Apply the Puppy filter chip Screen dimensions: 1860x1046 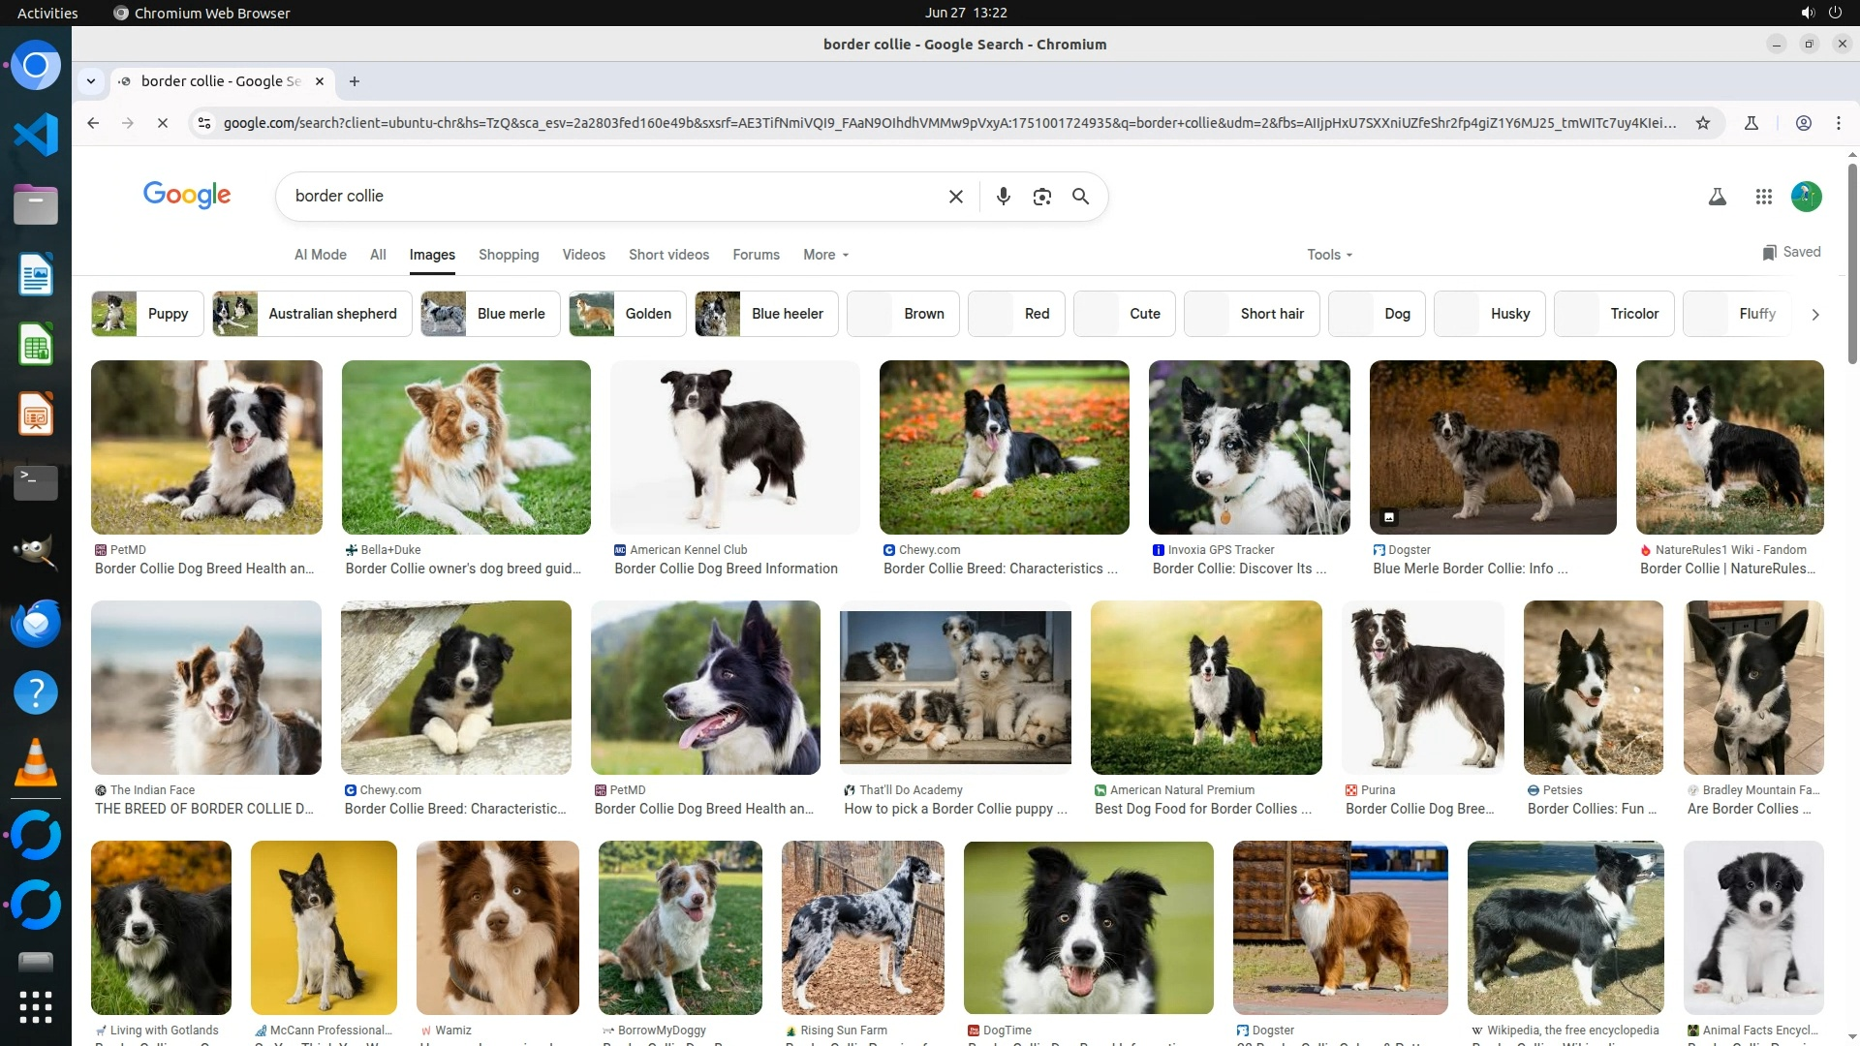tap(147, 314)
